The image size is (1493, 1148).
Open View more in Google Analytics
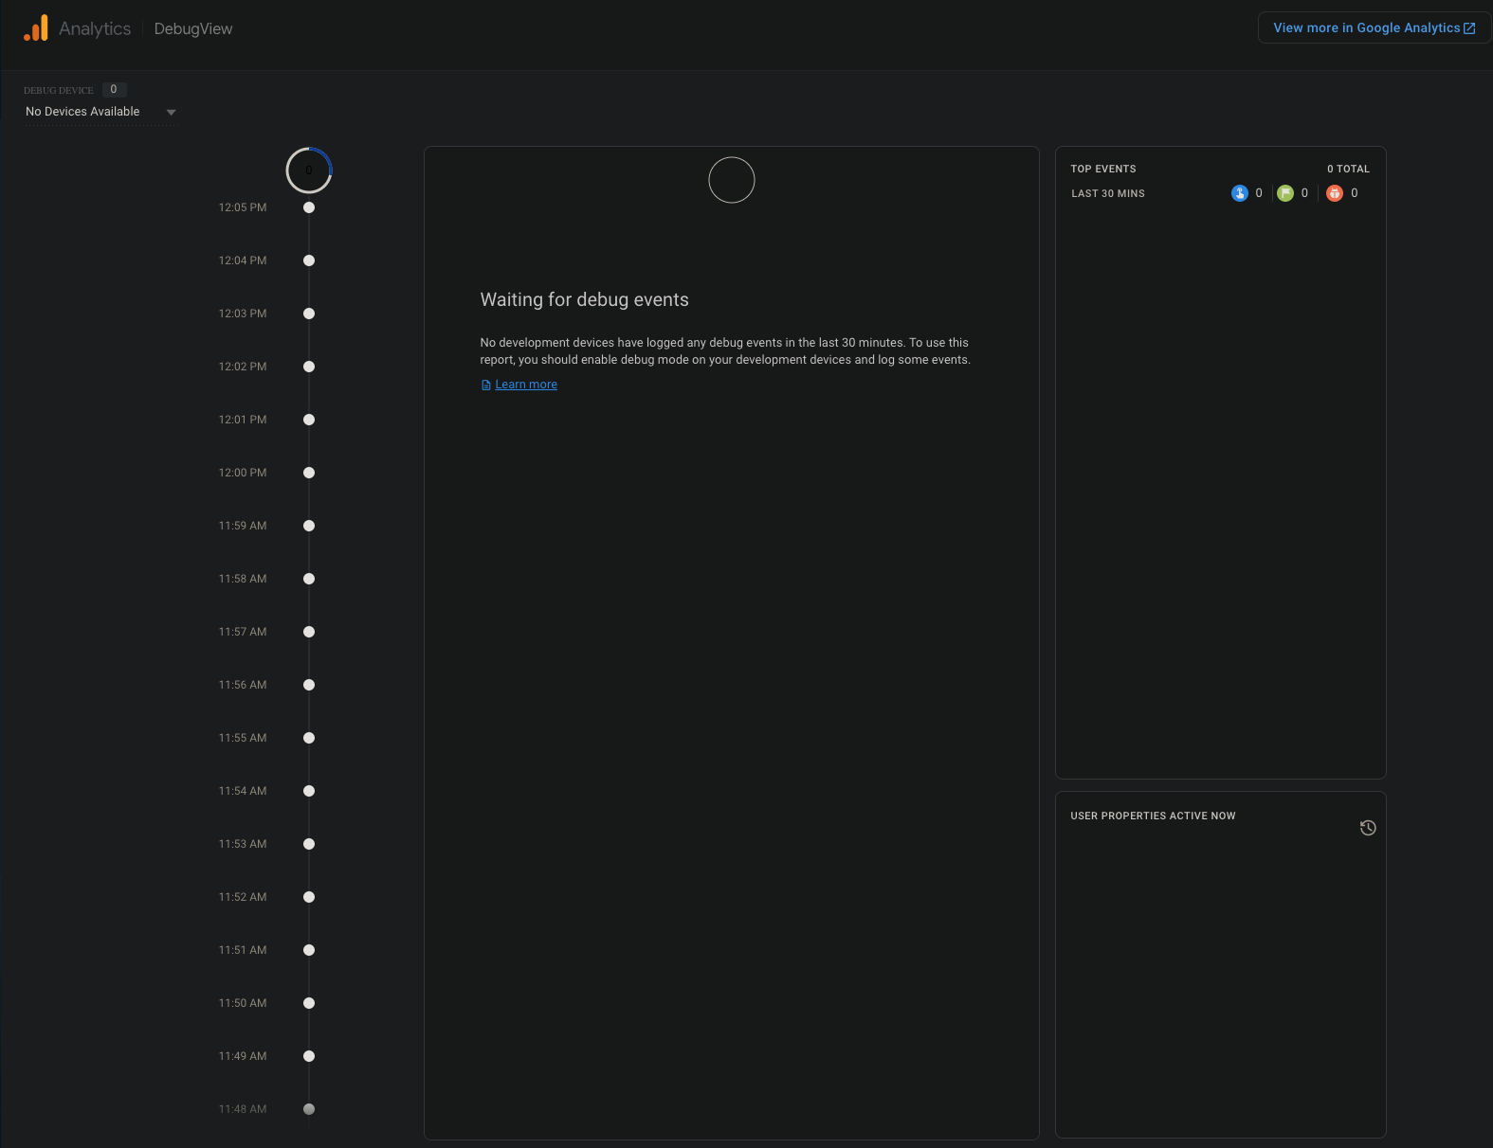pyautogui.click(x=1375, y=27)
